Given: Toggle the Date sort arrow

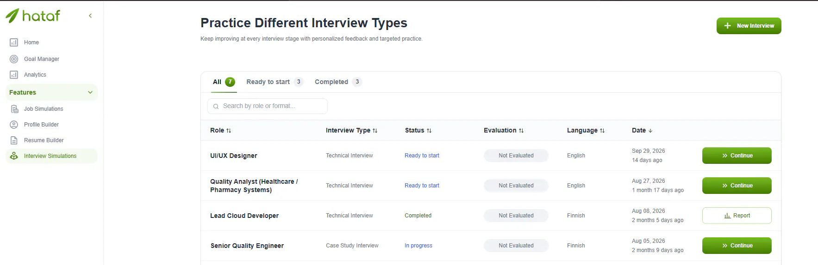Looking at the screenshot, I should [x=650, y=131].
